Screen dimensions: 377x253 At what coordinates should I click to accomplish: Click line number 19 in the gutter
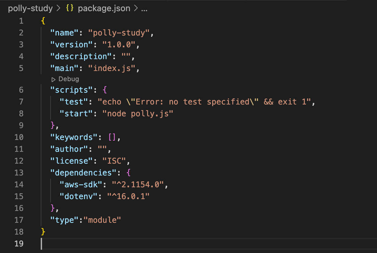pos(19,243)
